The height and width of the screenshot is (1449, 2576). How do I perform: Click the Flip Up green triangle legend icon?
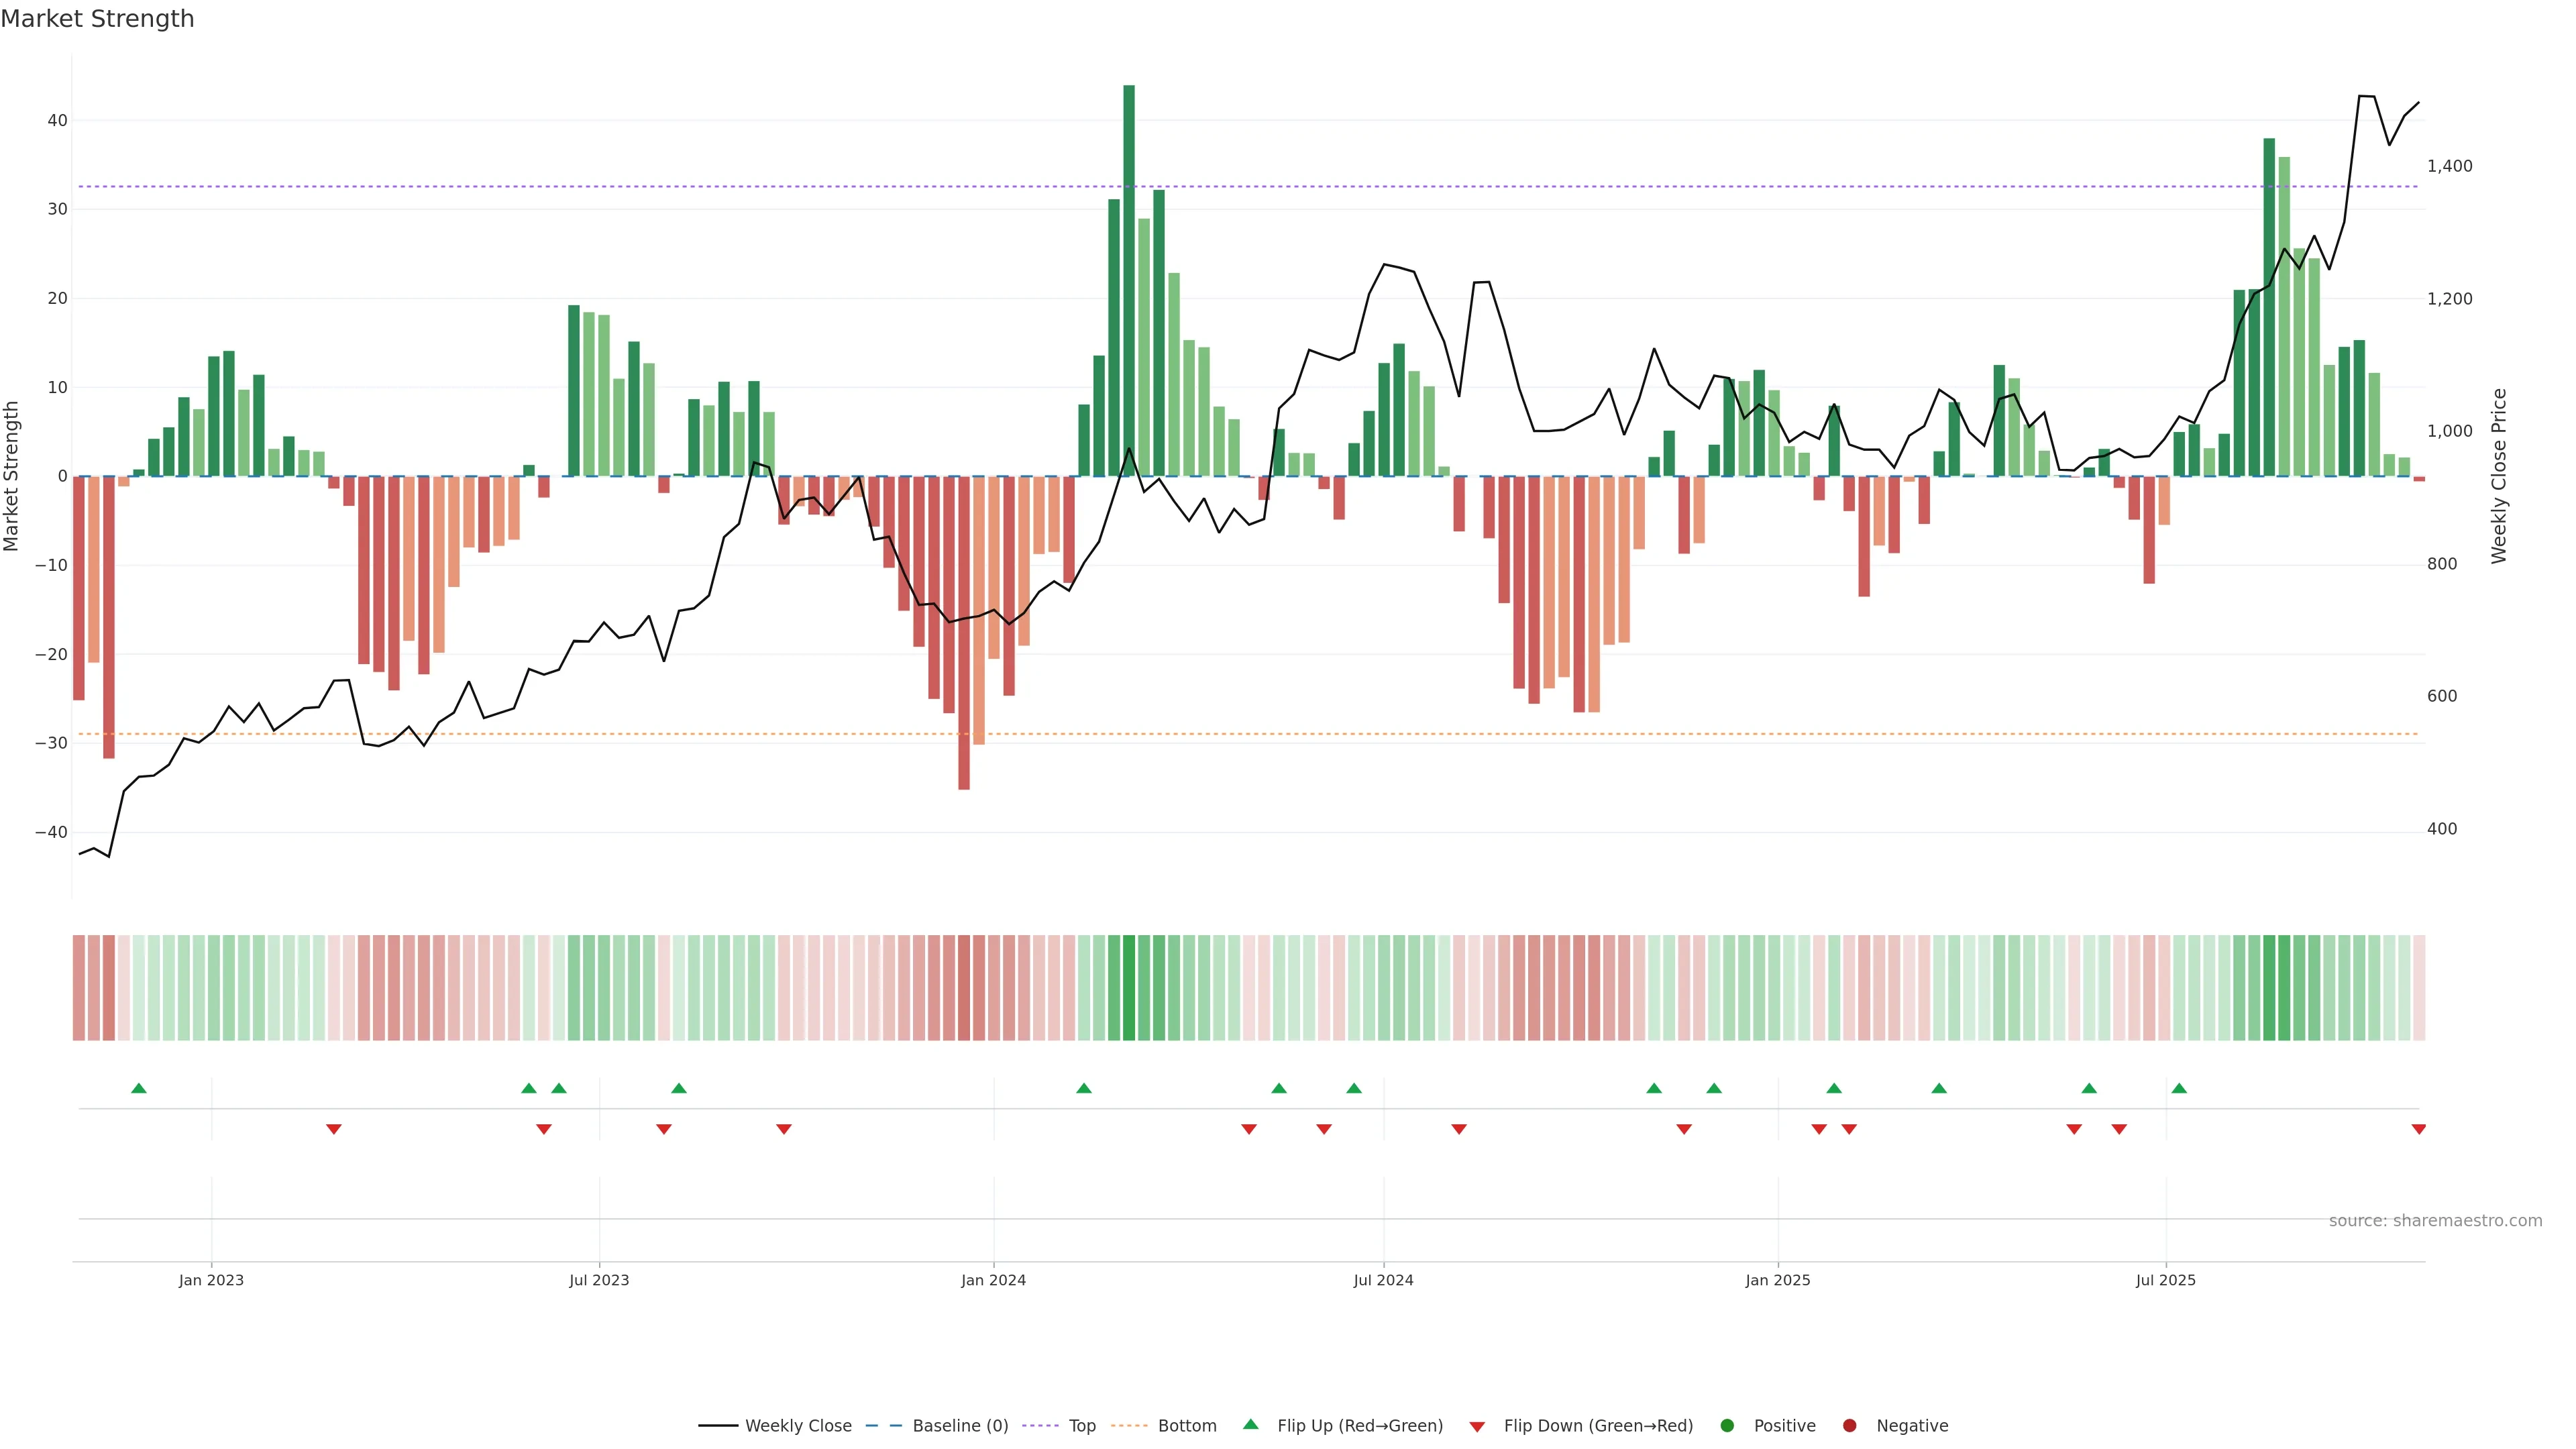point(1250,1425)
